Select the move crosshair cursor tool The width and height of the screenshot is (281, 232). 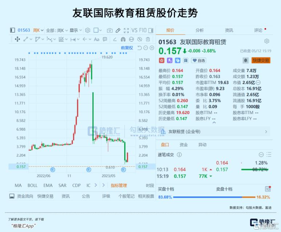pos(17,39)
